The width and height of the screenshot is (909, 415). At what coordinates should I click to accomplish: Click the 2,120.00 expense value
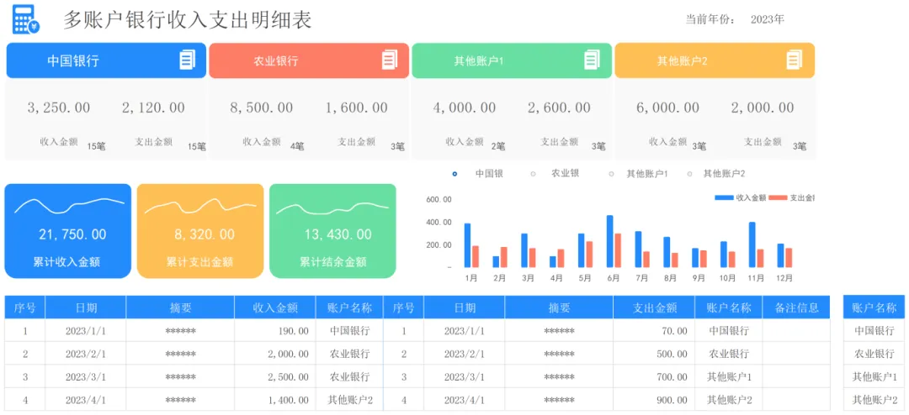tap(154, 108)
